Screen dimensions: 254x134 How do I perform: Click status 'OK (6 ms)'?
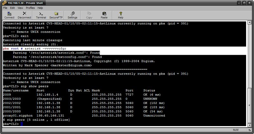[152, 95]
